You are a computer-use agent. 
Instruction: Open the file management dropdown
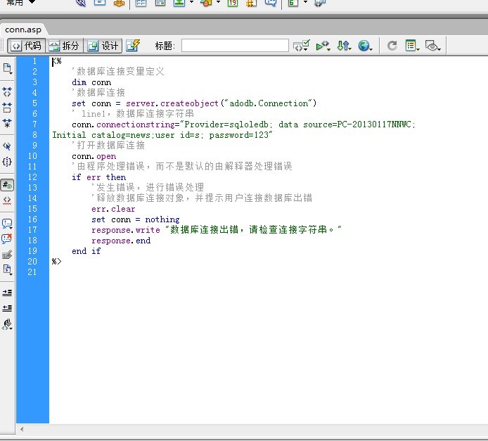pyautogui.click(x=344, y=46)
